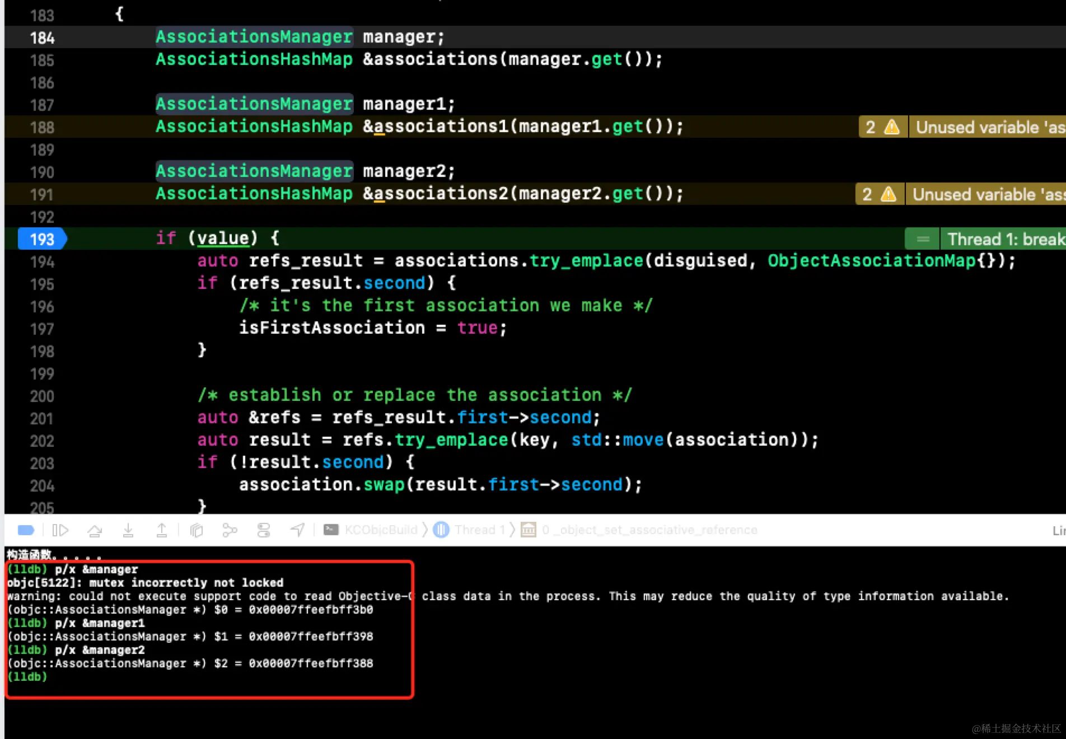Click AssociationsManager type on line 190
The image size is (1066, 739).
[254, 171]
